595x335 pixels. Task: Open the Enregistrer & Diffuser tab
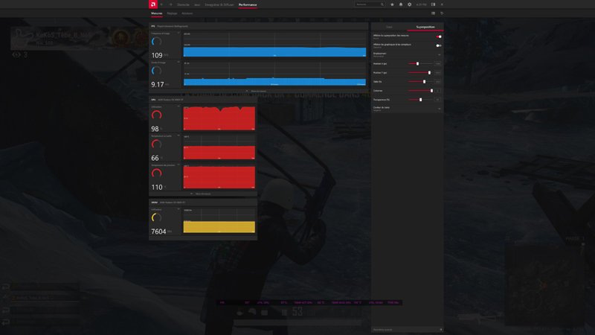click(219, 4)
